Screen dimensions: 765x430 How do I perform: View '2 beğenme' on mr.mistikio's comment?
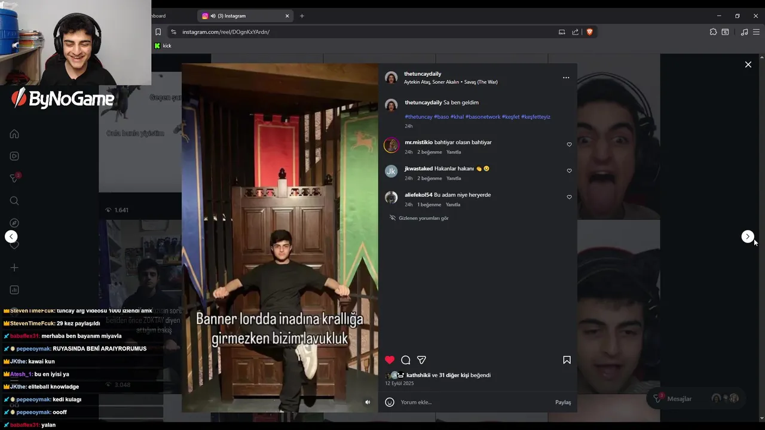[430, 152]
